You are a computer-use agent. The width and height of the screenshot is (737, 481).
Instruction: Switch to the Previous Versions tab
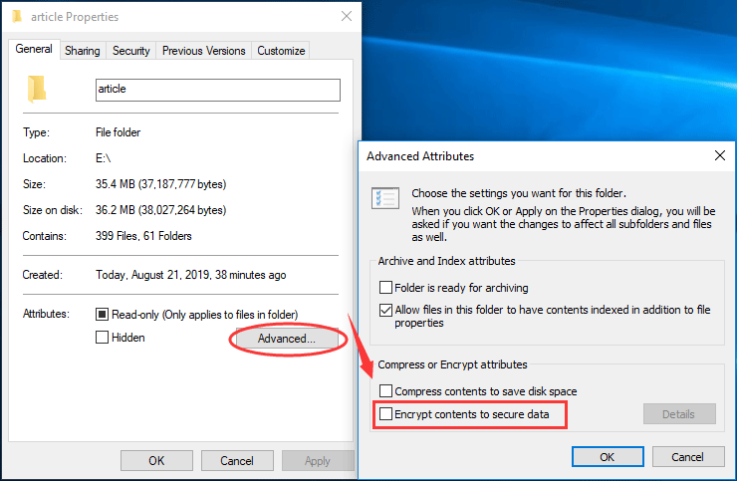click(x=203, y=51)
